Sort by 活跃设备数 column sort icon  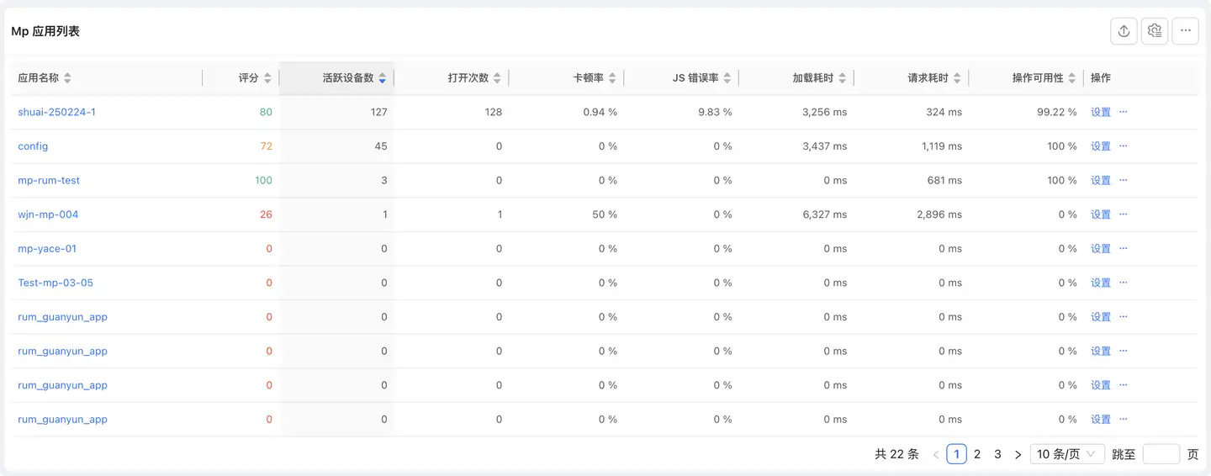point(383,78)
